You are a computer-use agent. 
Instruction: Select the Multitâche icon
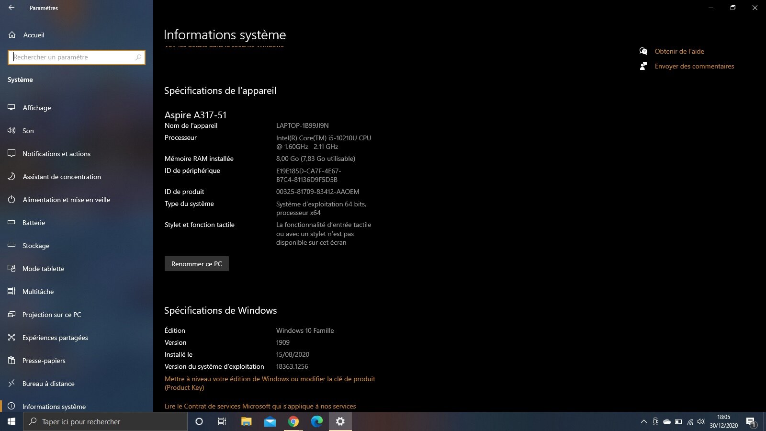pyautogui.click(x=11, y=292)
